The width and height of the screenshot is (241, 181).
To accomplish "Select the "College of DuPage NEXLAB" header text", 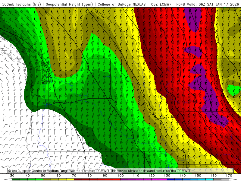I will pyautogui.click(x=122, y=5).
